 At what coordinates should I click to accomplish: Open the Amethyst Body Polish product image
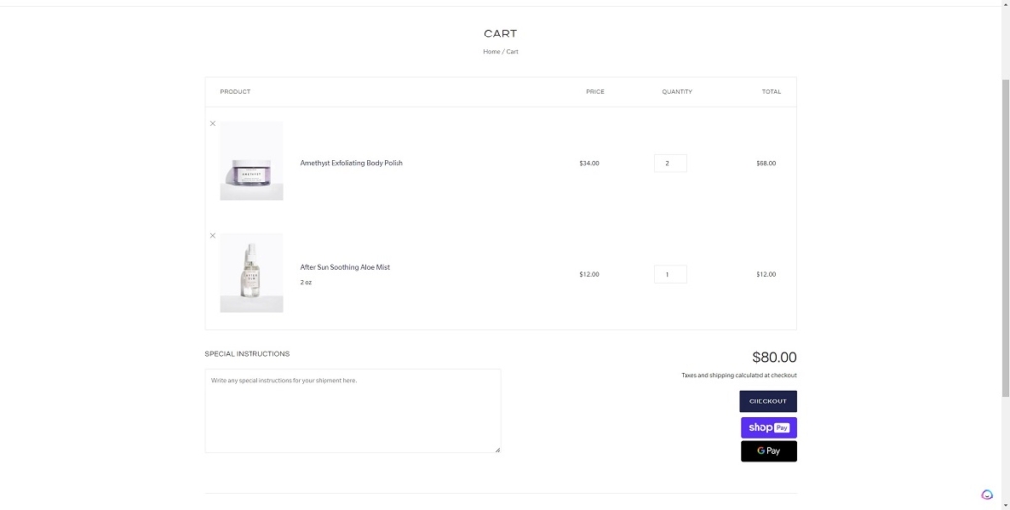[252, 162]
